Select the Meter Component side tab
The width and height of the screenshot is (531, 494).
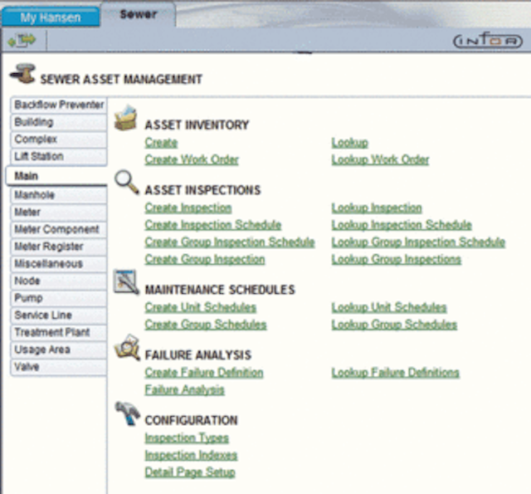(x=59, y=229)
